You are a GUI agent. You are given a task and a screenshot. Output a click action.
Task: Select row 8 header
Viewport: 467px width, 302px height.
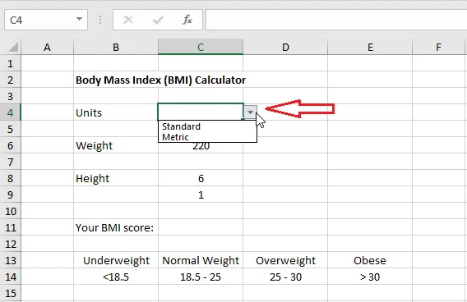[11, 178]
